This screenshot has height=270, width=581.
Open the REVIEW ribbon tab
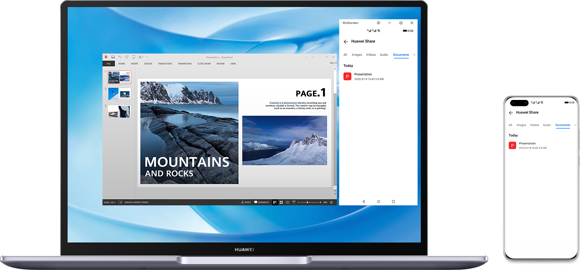tap(221, 64)
